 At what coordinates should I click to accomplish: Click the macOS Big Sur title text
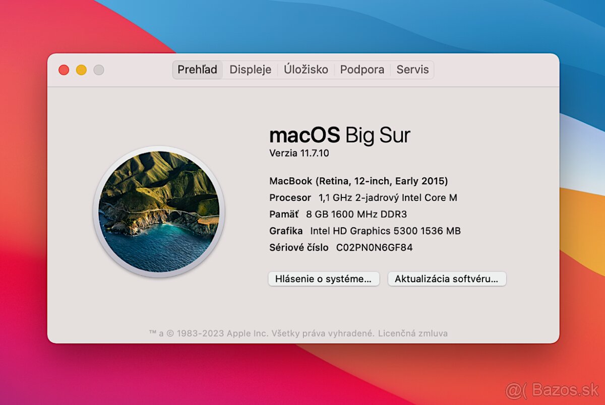coord(340,134)
